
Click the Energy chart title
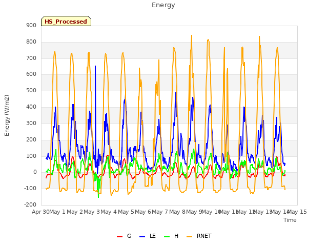click(x=163, y=5)
